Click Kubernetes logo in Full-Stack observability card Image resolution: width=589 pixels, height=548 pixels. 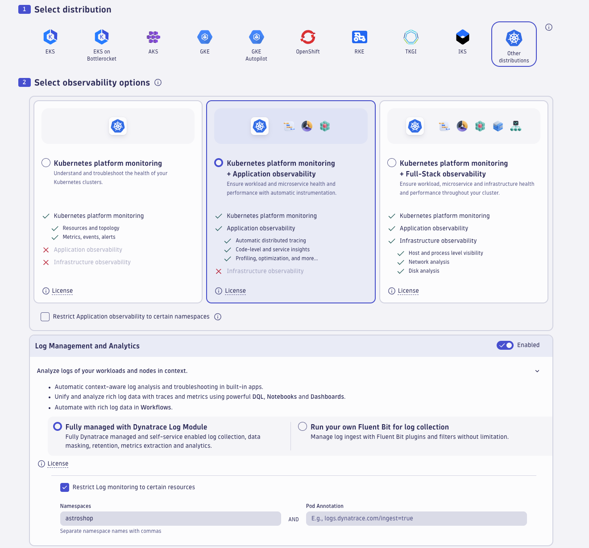[415, 126]
